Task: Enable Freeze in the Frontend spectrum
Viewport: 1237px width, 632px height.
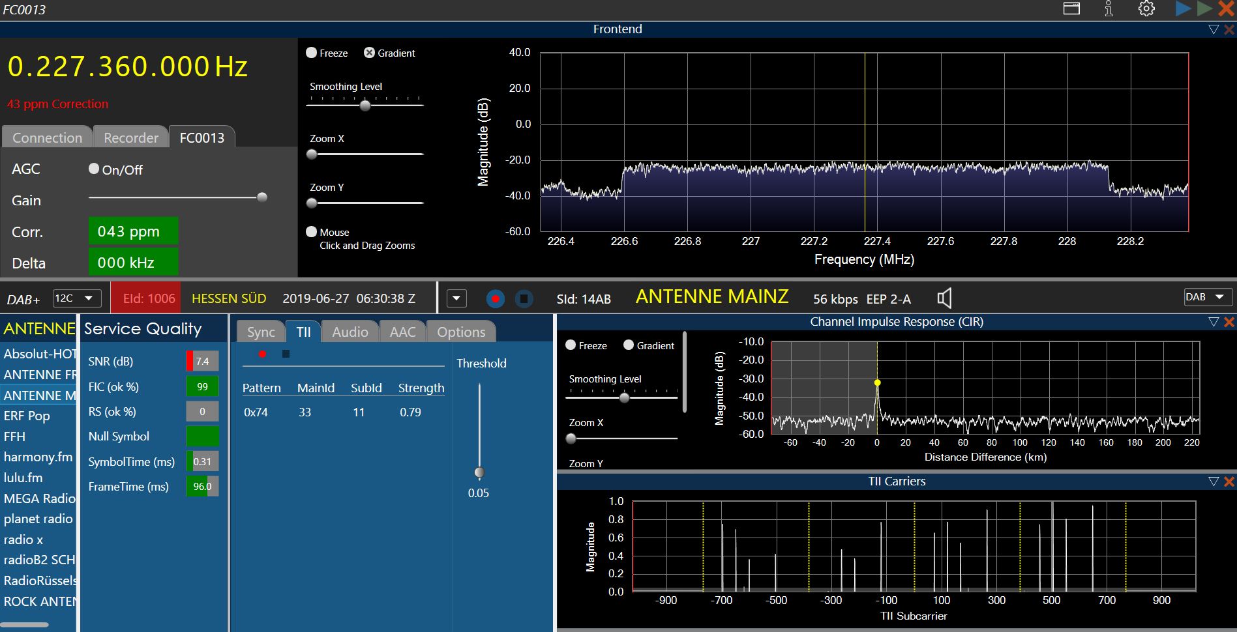Action: coord(312,53)
